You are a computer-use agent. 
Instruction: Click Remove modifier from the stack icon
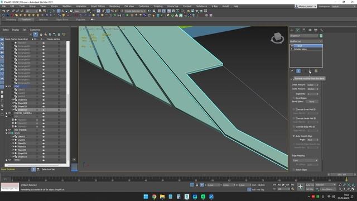[x=310, y=71]
